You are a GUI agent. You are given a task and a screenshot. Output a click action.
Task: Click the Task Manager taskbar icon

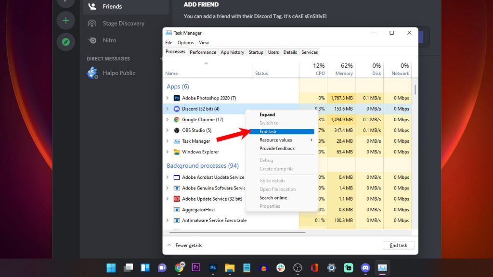click(382, 267)
